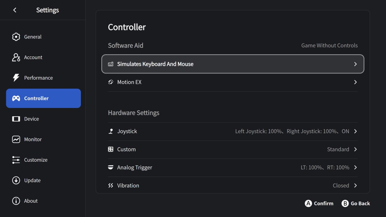Click the Joystick icon in Hardware Settings
Screen dimensions: 386x217
[x=111, y=132]
